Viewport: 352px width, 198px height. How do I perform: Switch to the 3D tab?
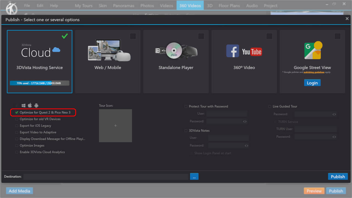[210, 5]
